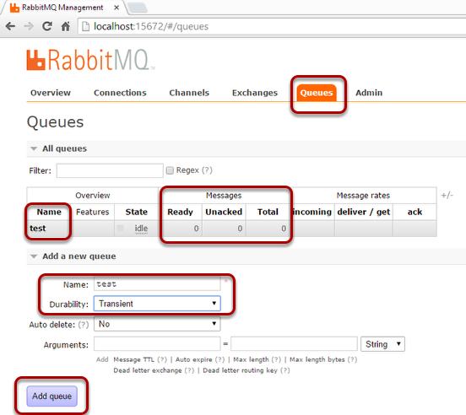
Task: Open the Dead letter exchange (?) help link
Action: [x=189, y=370]
